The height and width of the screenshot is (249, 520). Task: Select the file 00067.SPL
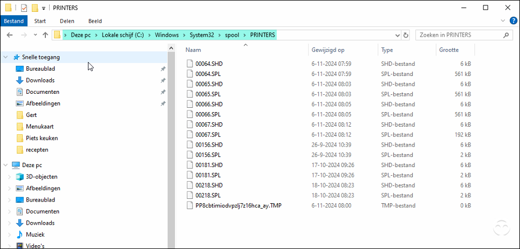coord(208,135)
